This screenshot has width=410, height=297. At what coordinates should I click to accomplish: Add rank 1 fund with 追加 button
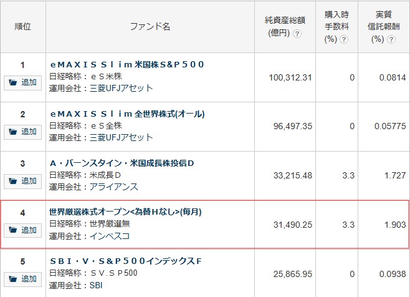23,82
